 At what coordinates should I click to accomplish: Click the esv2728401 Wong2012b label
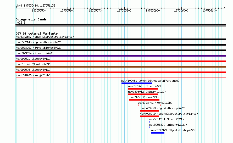[155, 103]
